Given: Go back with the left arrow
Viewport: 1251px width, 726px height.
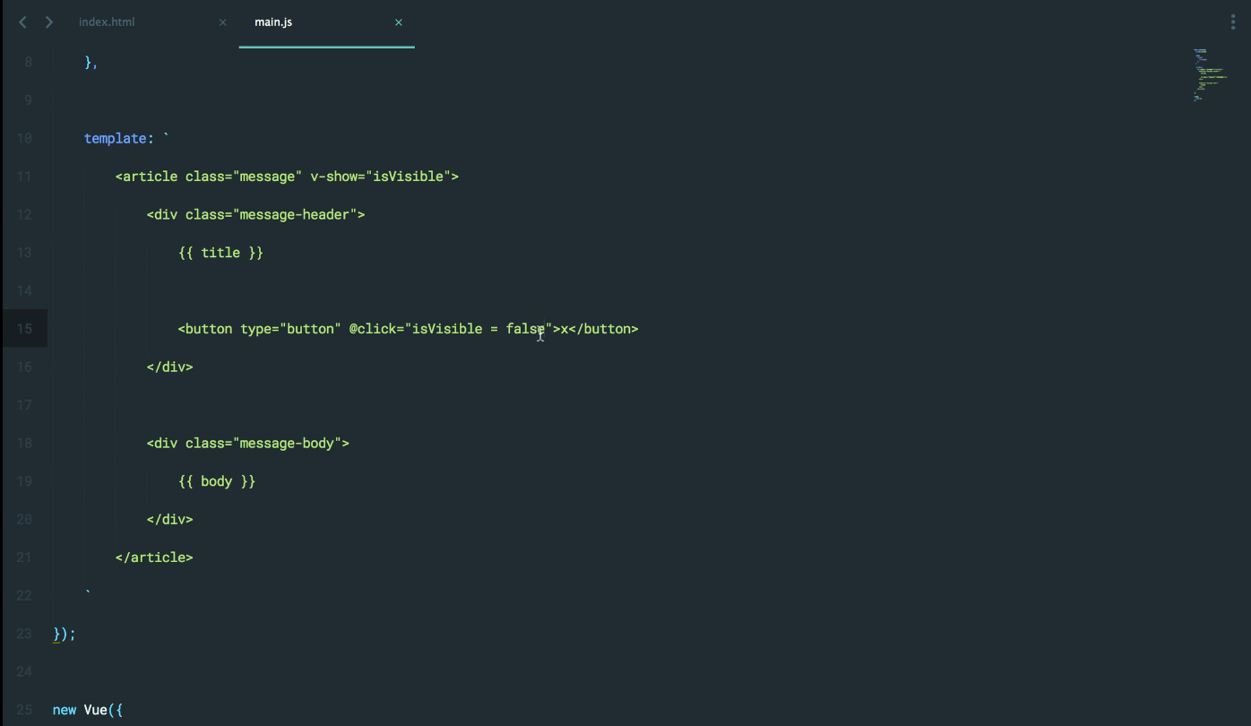Looking at the screenshot, I should pos(23,22).
